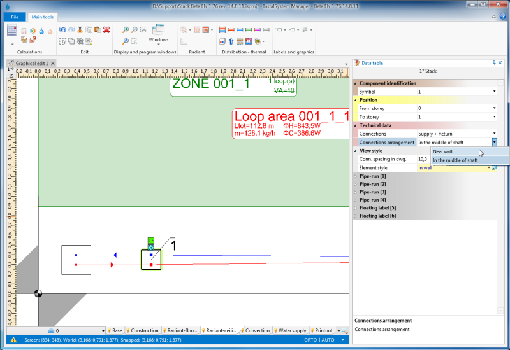This screenshot has width=510, height=350.
Task: Select the Main tools ribbon tab
Action: [43, 17]
